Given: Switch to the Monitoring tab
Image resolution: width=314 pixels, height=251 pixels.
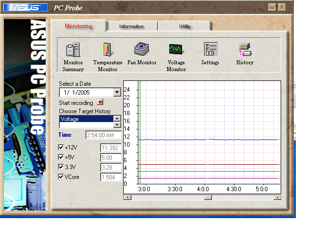Looking at the screenshot, I should (x=78, y=26).
